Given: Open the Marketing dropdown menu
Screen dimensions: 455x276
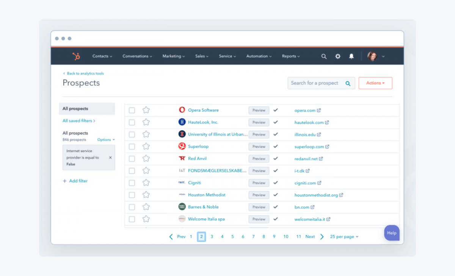Looking at the screenshot, I should [x=174, y=56].
